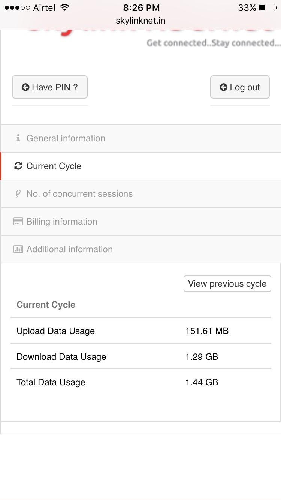Click the bar chart icon for Additional information

coord(18,249)
